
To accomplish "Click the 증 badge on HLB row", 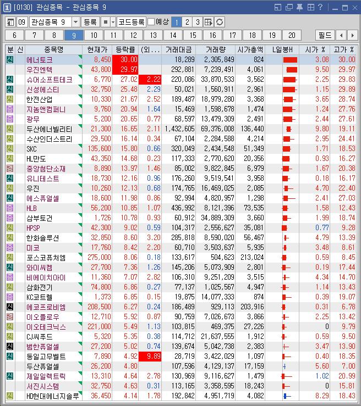I will [10, 208].
